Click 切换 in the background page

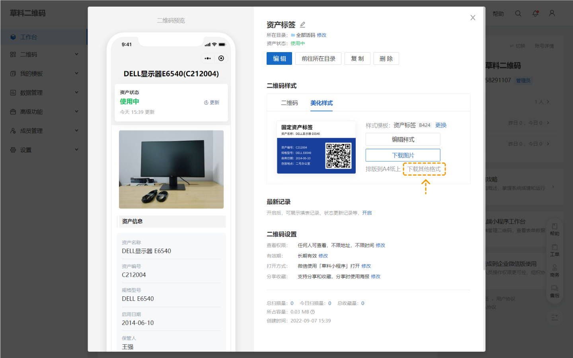pyautogui.click(x=518, y=46)
